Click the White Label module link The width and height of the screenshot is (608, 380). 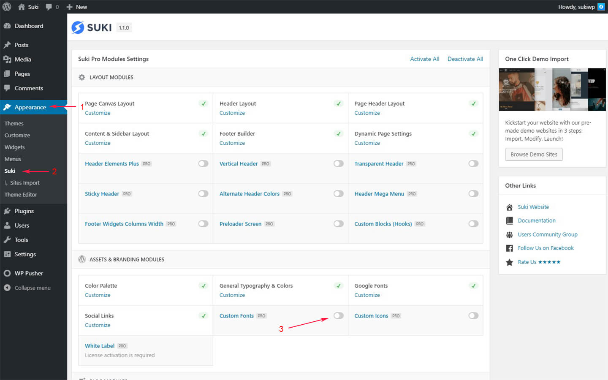[100, 345]
